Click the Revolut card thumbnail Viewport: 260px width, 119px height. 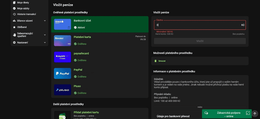(62, 41)
